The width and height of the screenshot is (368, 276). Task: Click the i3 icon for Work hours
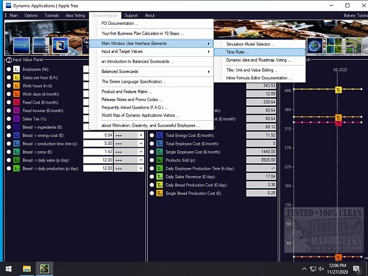click(17, 86)
